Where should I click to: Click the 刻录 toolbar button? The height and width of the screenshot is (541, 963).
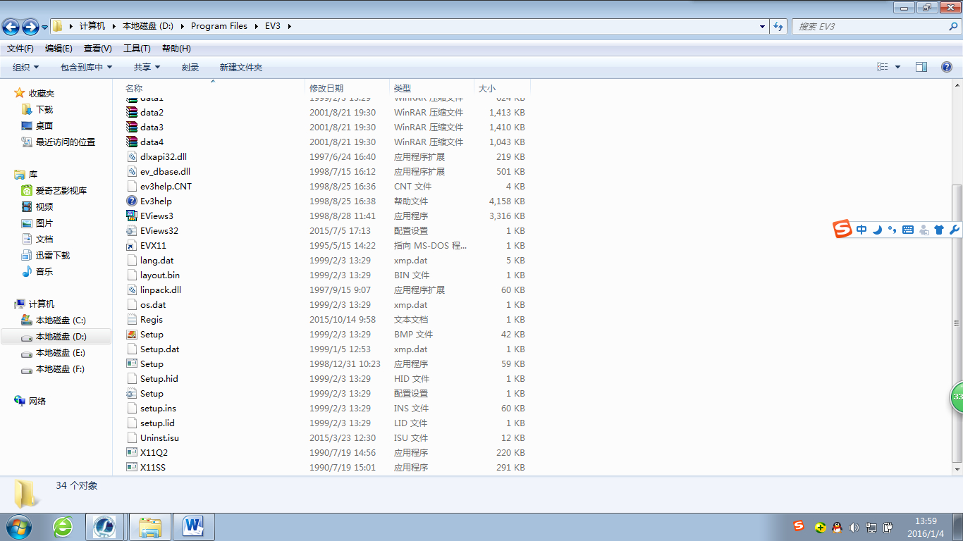coord(190,68)
